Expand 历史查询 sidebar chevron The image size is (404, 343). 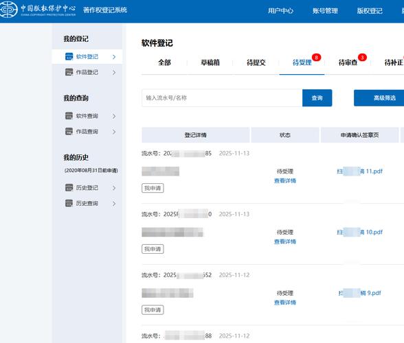(x=114, y=204)
